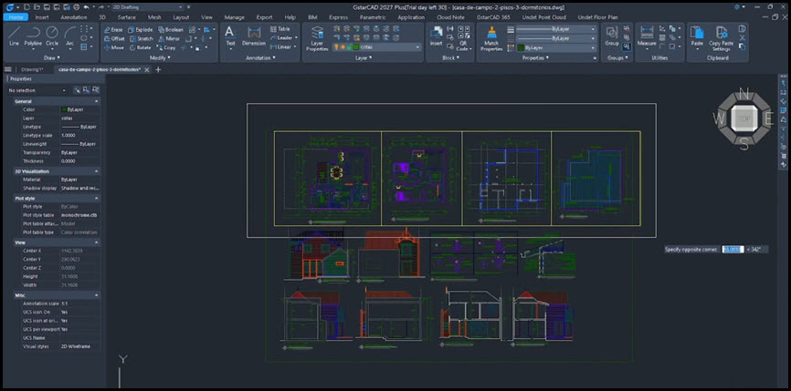Select the Measure tool

[x=646, y=36]
